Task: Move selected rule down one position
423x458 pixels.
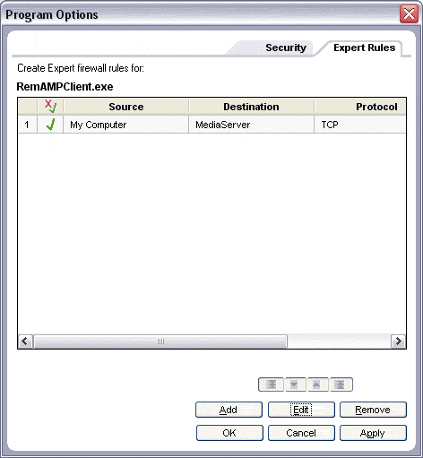Action: (294, 385)
